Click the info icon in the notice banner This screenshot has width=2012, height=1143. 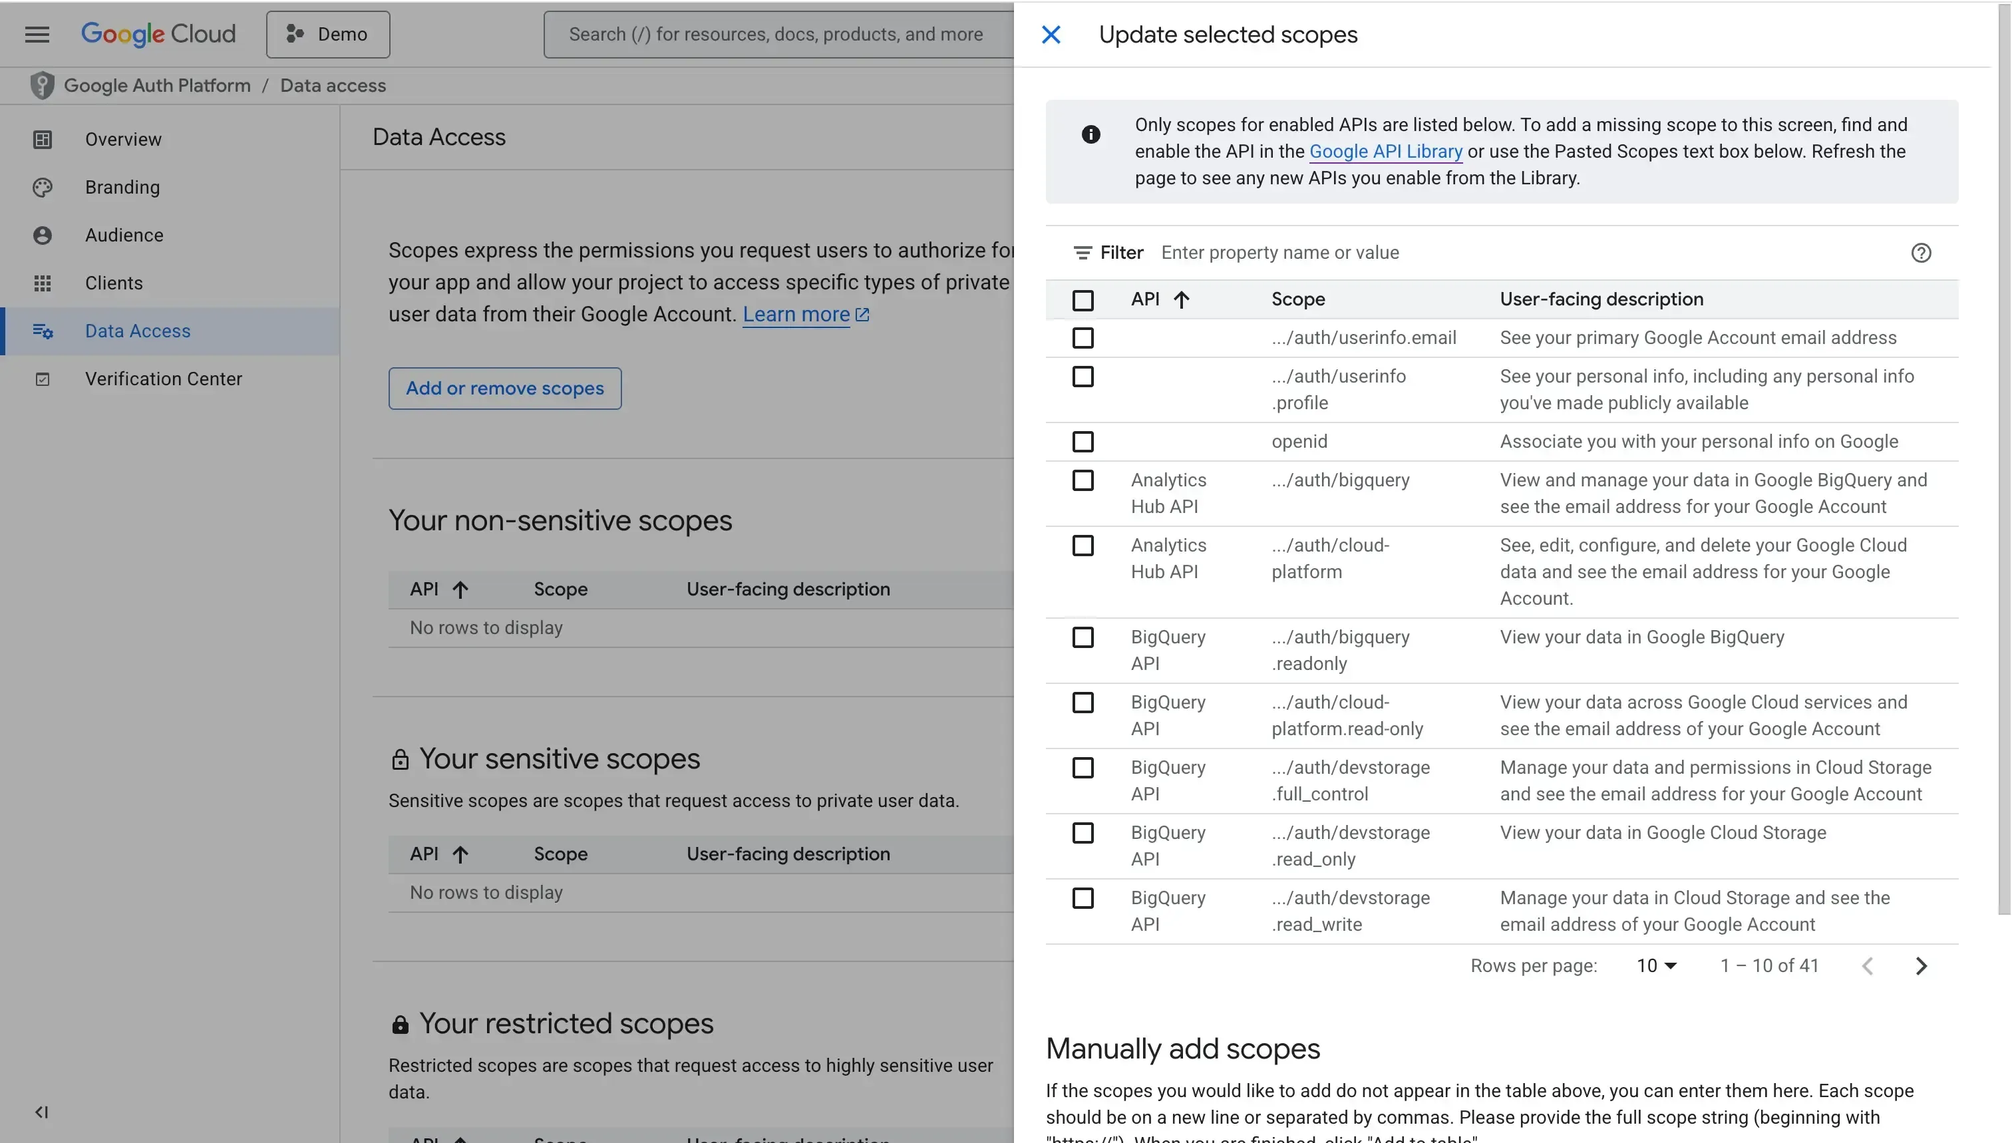[1090, 134]
